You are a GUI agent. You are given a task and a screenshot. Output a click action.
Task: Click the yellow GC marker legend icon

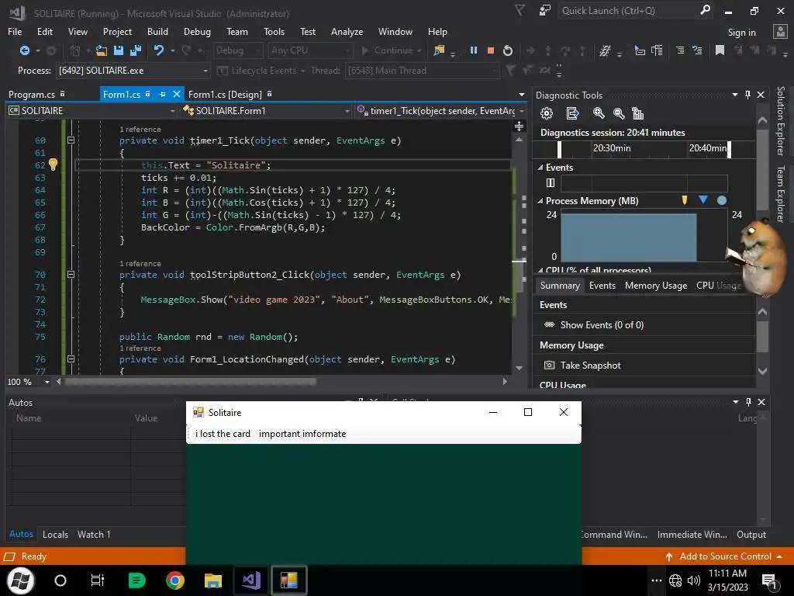point(685,200)
